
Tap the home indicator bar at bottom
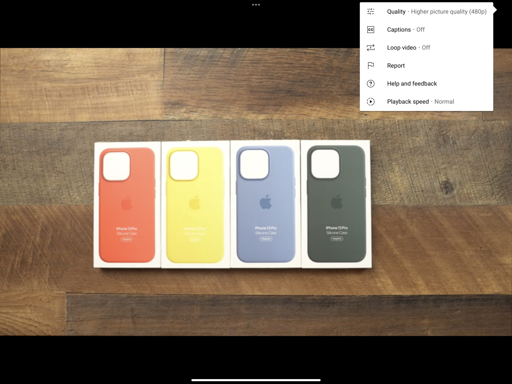[256, 380]
